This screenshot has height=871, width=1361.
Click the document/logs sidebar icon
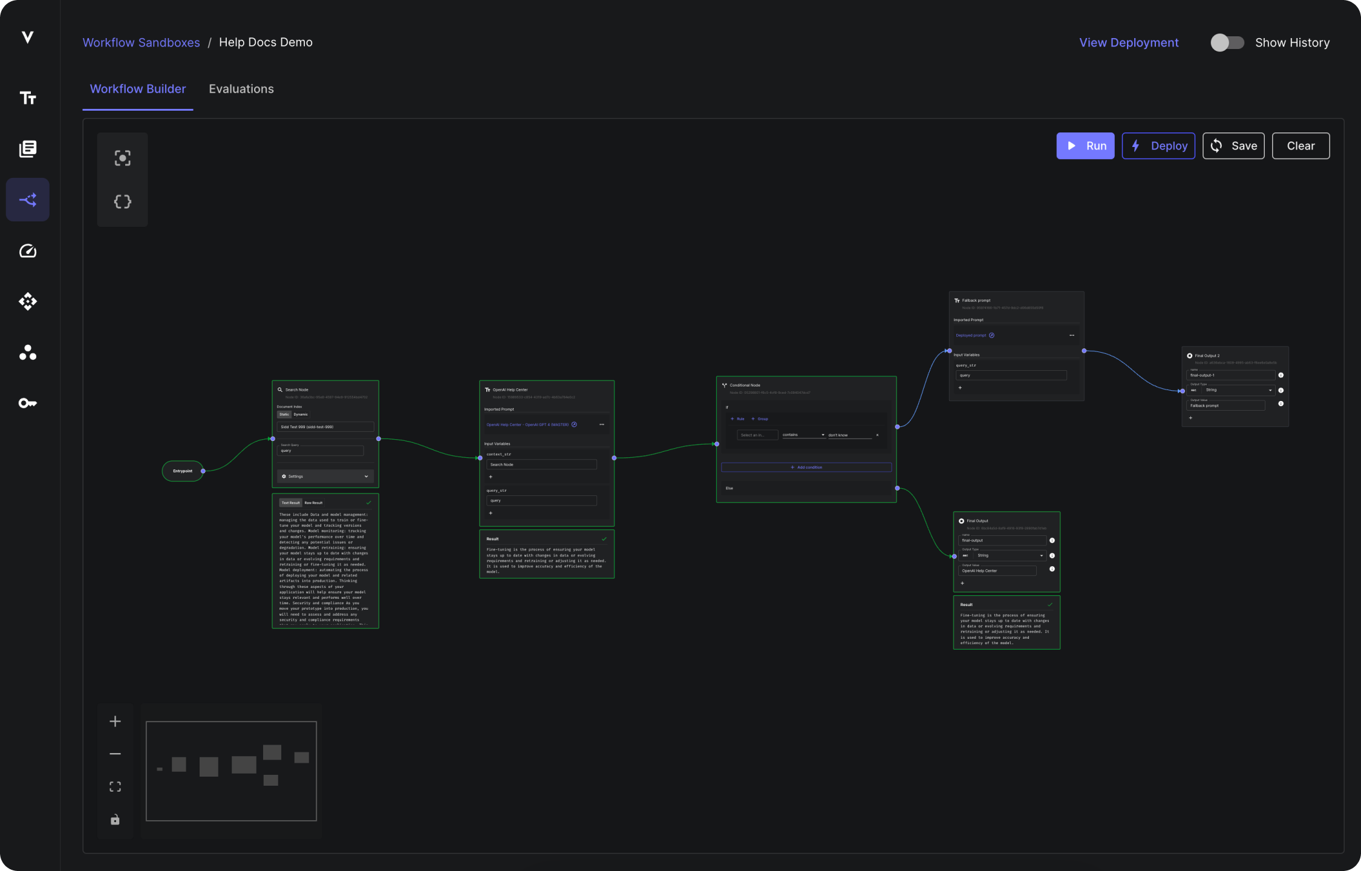pos(28,149)
